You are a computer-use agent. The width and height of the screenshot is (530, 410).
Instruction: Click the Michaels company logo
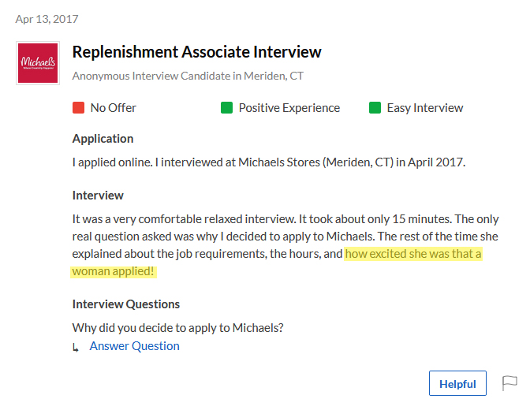(x=38, y=63)
